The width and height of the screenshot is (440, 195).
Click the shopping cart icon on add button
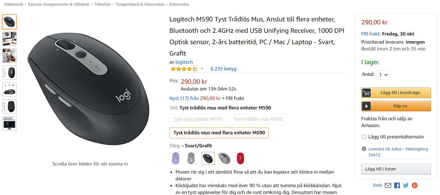pyautogui.click(x=366, y=93)
